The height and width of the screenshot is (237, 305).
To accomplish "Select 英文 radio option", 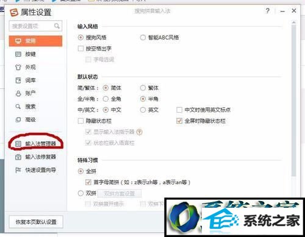I will click(x=143, y=110).
